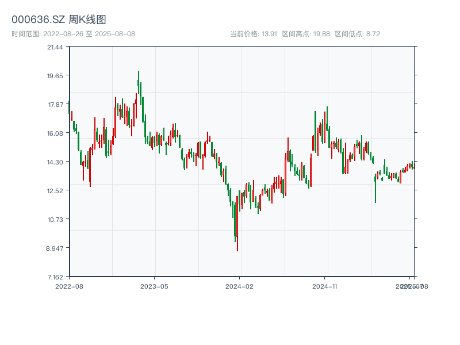The height and width of the screenshot is (345, 460).
Task: Click the 8.947 y-axis price label
Action: tap(55, 248)
